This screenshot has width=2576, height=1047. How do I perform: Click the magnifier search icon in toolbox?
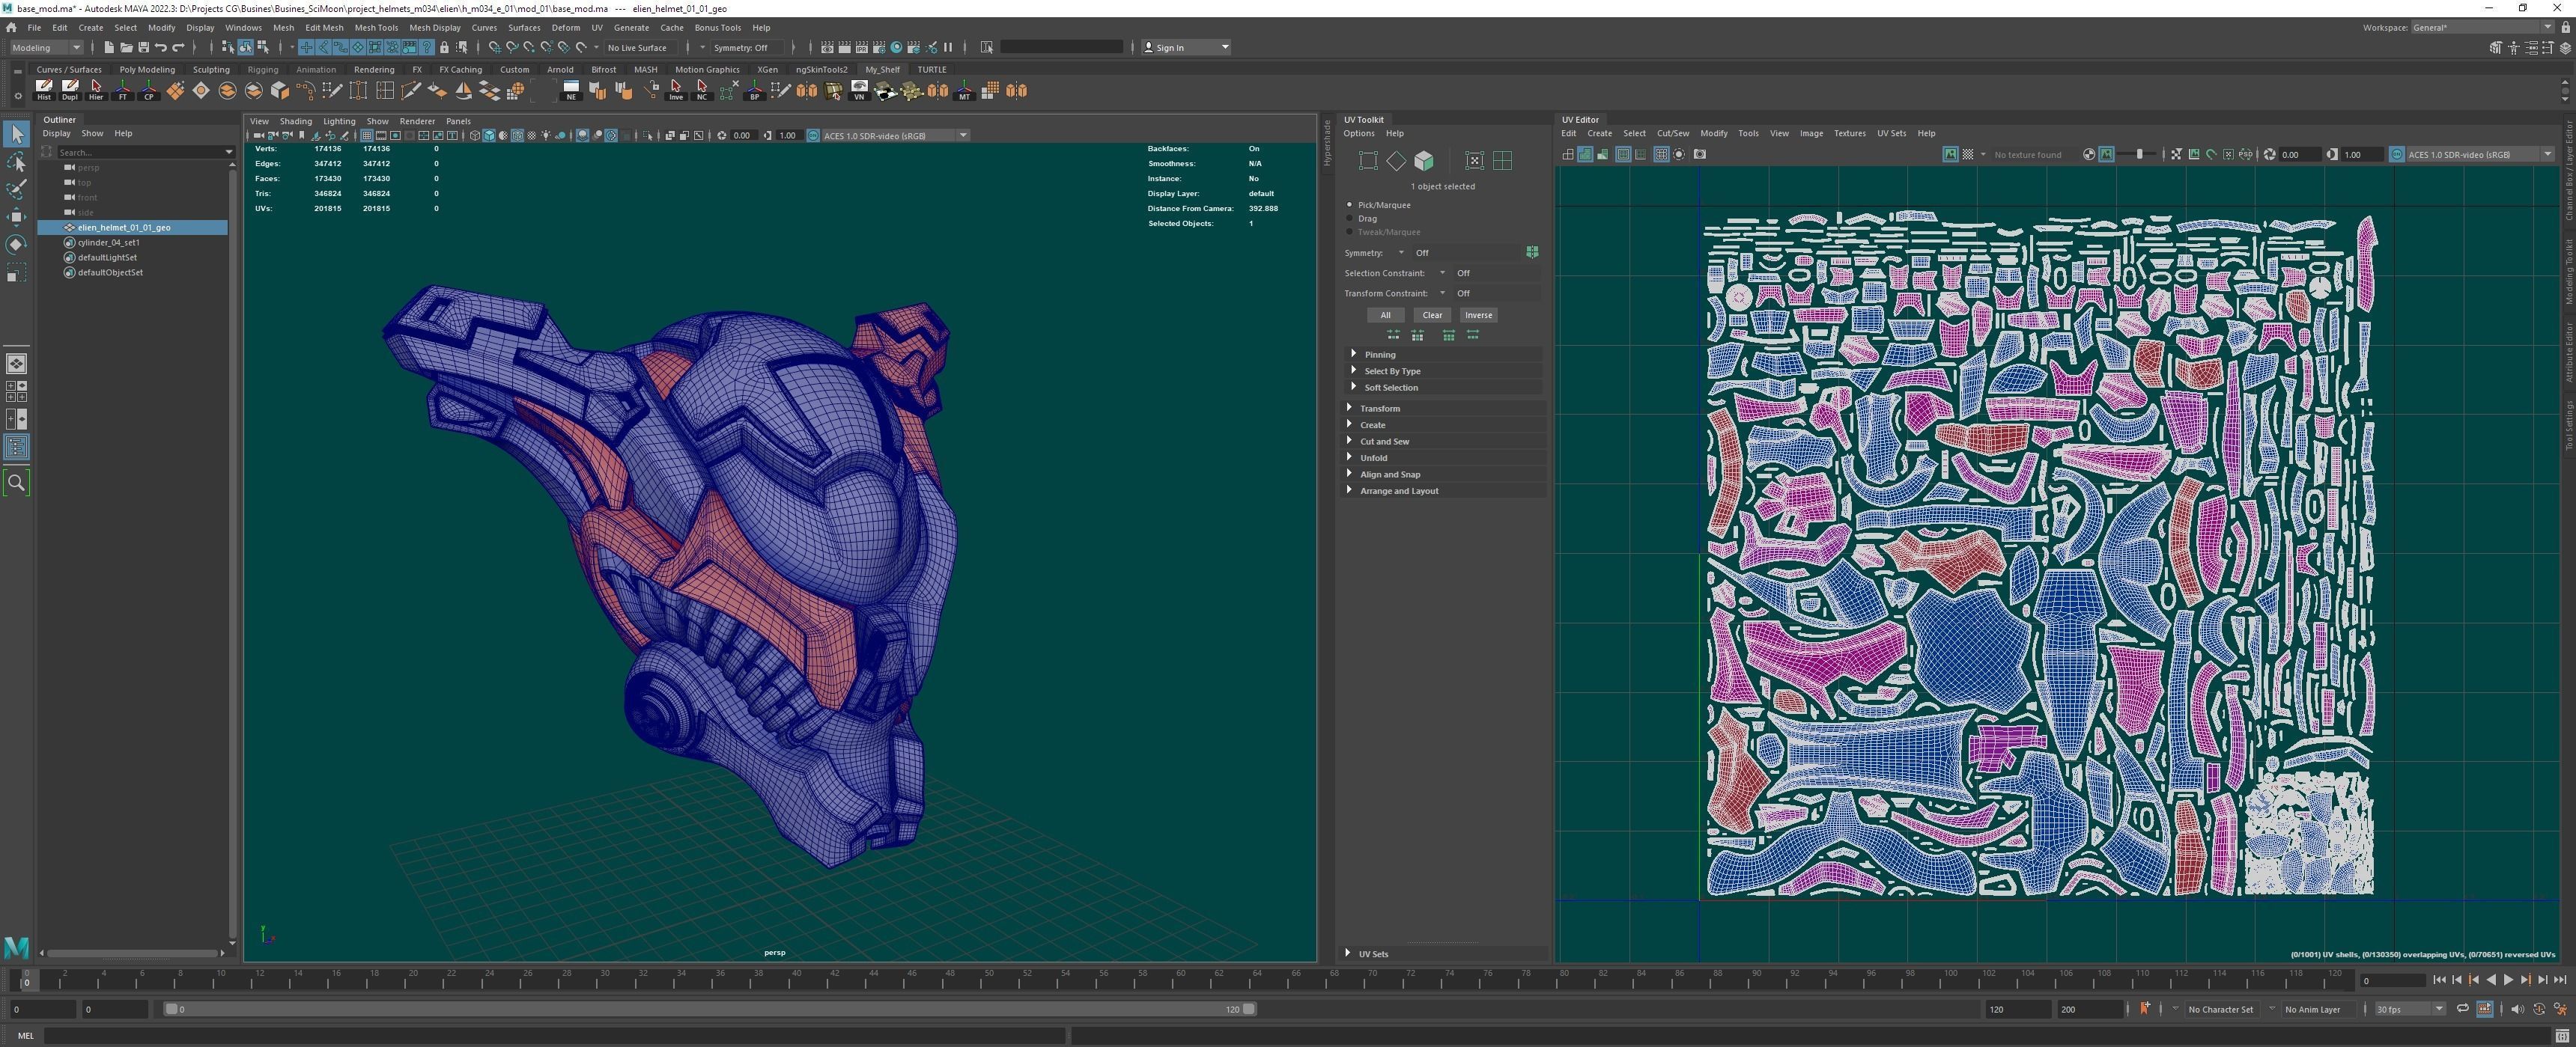pos(16,483)
